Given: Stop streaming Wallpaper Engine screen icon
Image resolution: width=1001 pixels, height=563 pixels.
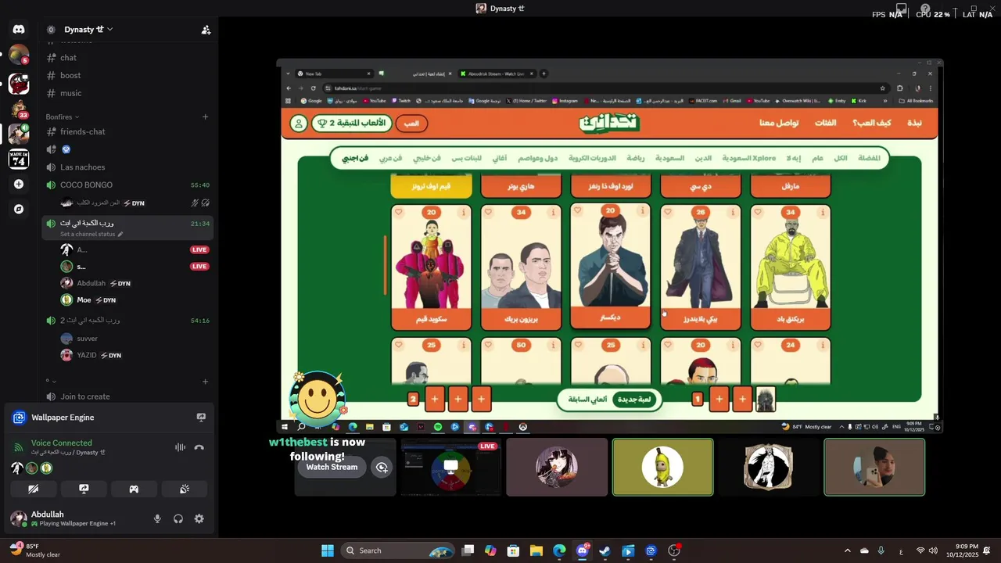Looking at the screenshot, I should (x=201, y=418).
